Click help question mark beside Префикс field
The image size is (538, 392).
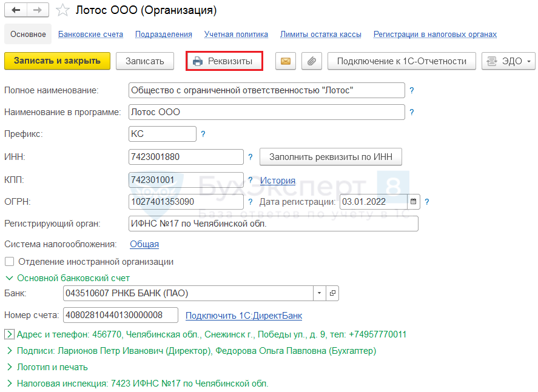coord(203,134)
